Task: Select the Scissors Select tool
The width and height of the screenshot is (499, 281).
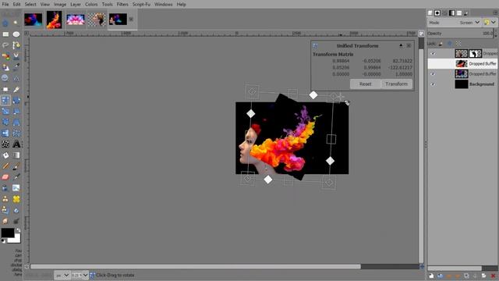Action: point(16,56)
